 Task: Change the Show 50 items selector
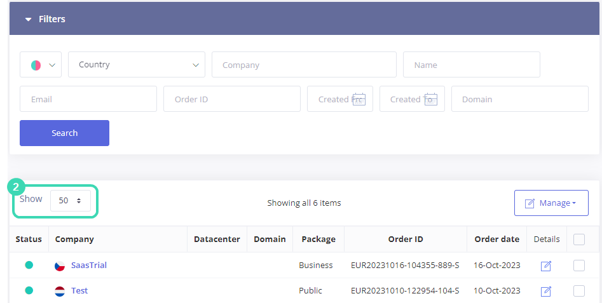pyautogui.click(x=70, y=200)
